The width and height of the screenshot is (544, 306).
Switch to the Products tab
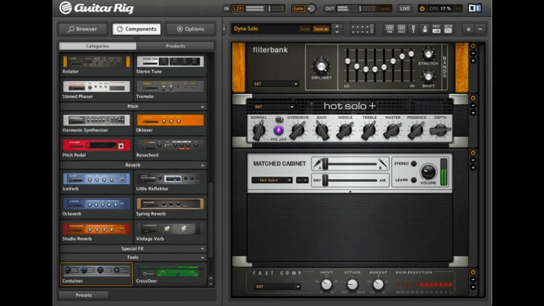175,46
